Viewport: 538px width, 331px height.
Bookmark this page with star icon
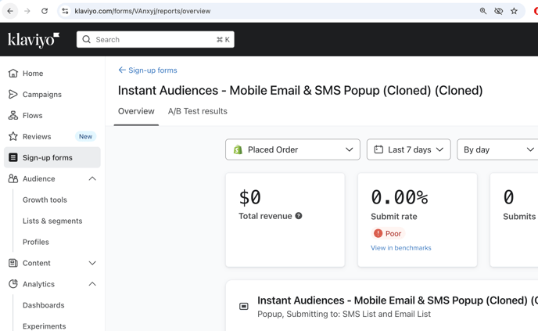coord(514,11)
